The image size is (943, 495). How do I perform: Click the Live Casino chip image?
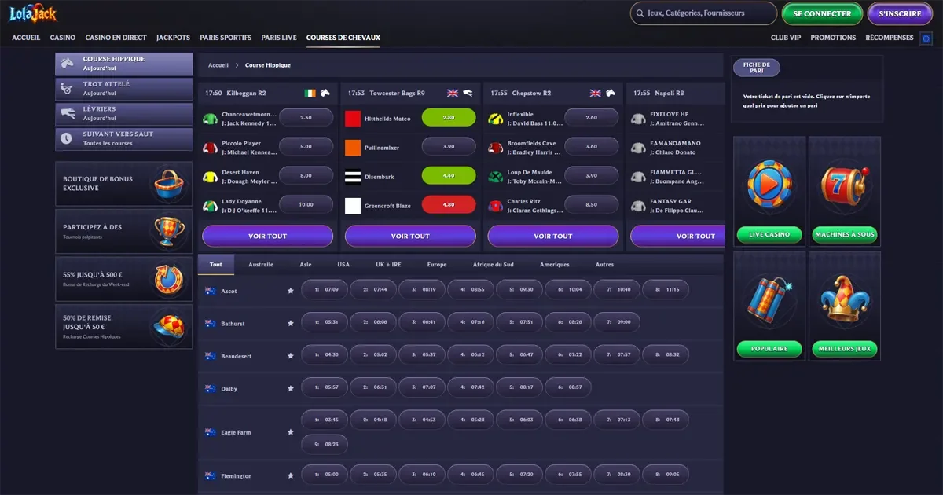pyautogui.click(x=769, y=187)
